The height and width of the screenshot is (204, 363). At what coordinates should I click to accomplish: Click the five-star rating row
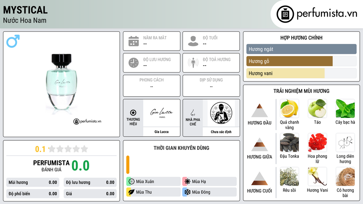click(68, 149)
